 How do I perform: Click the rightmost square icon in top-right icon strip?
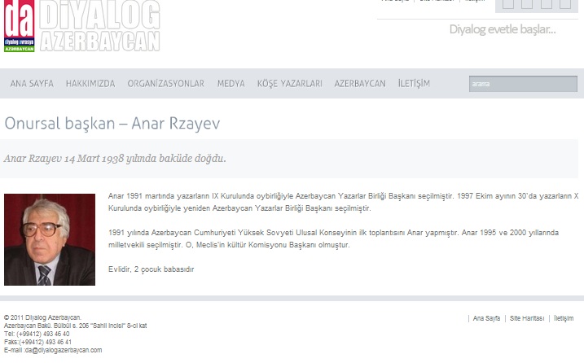tap(566, 4)
